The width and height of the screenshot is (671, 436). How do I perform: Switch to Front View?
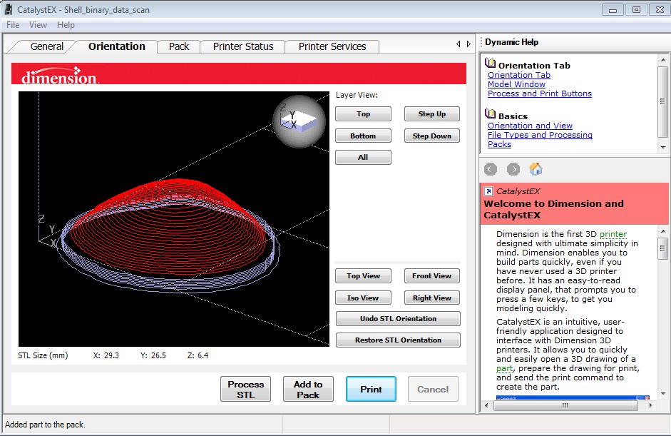pyautogui.click(x=432, y=276)
